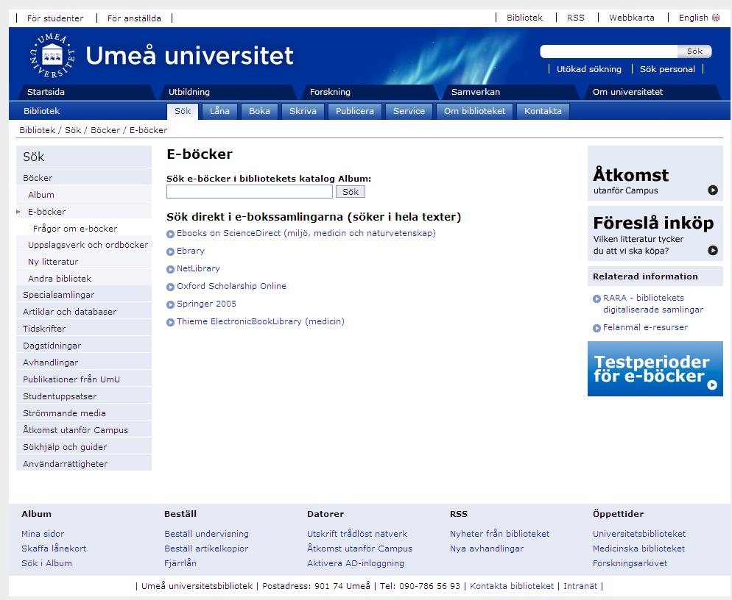
Task: Click arrow bullet beside Springer 2005
Action: click(170, 305)
